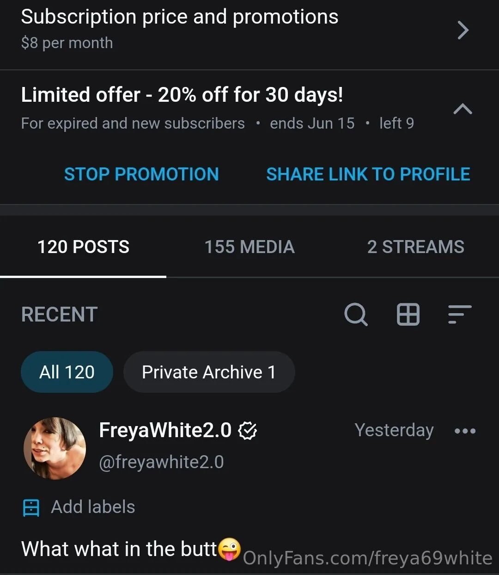Share link to profile

(x=368, y=174)
